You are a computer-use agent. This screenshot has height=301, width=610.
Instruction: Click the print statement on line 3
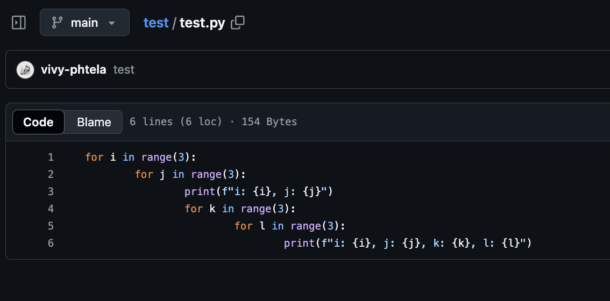click(259, 192)
